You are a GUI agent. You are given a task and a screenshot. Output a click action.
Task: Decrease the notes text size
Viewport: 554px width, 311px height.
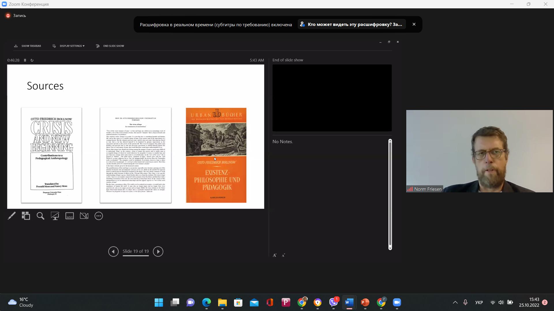click(284, 255)
